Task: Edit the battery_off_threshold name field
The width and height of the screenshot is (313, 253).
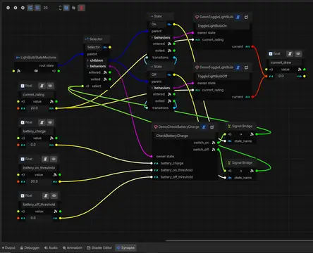Action: point(39,205)
